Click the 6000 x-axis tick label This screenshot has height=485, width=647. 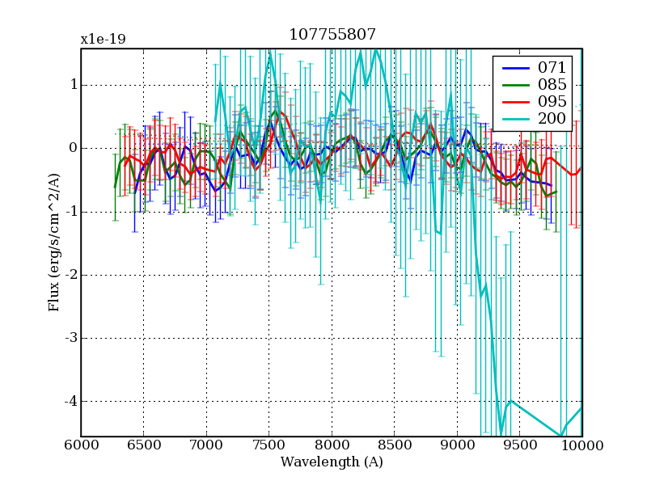pyautogui.click(x=81, y=445)
